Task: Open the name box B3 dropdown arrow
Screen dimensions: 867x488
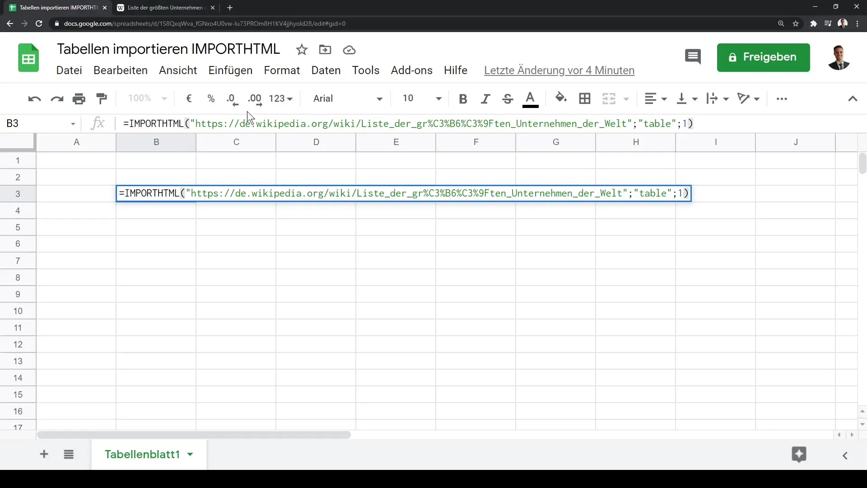Action: point(73,124)
